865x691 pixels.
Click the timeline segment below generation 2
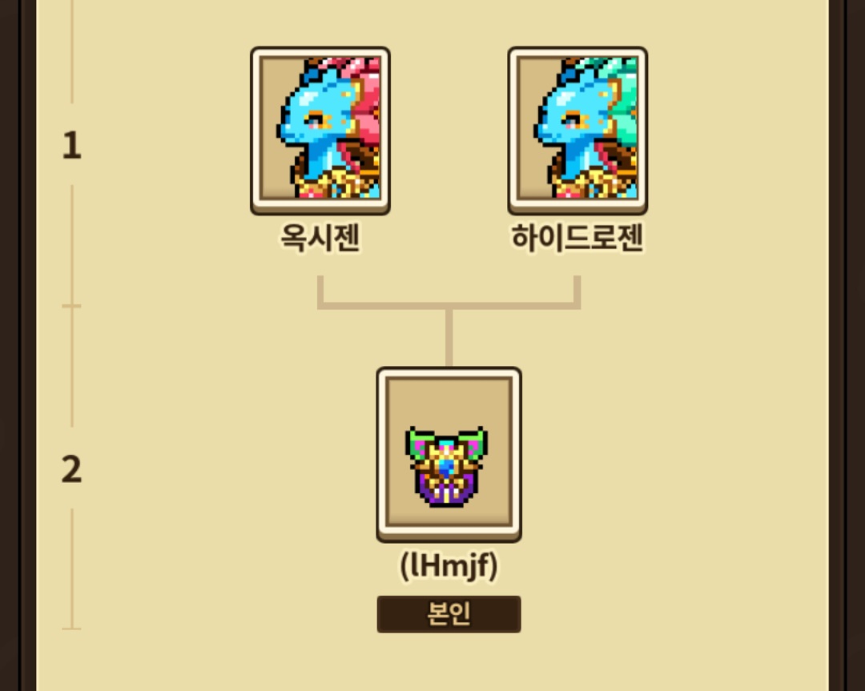tap(72, 568)
